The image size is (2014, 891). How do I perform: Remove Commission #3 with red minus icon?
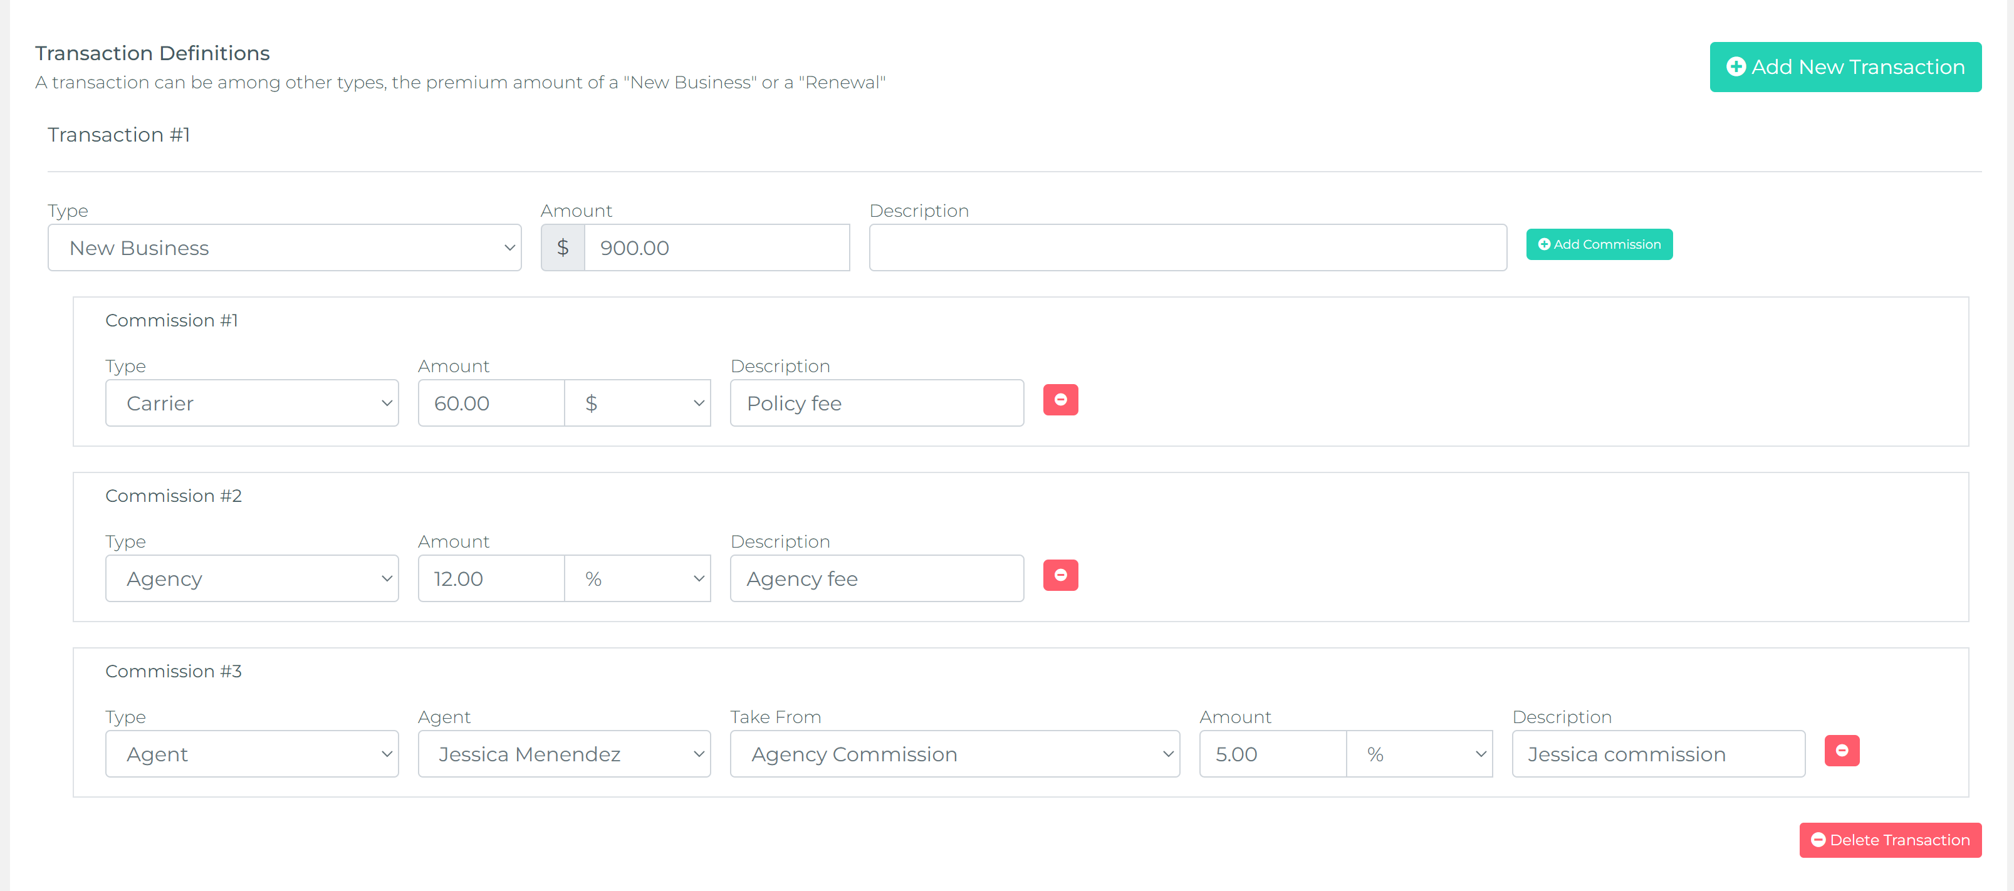point(1841,751)
